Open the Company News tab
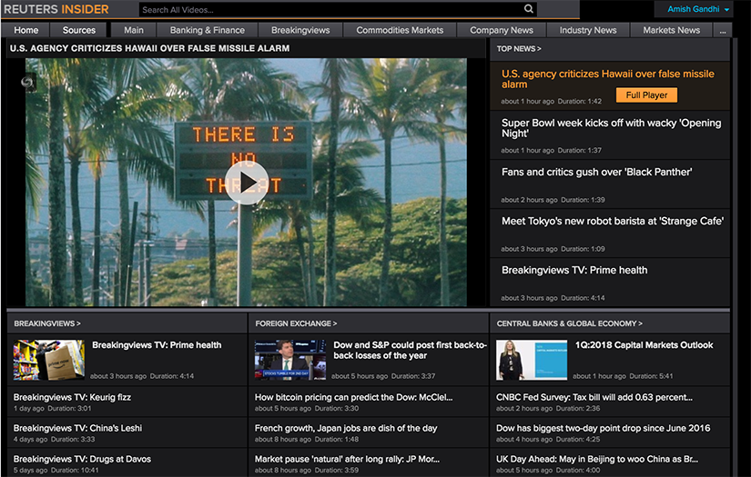Viewport: 751px width, 477px height. tap(502, 30)
